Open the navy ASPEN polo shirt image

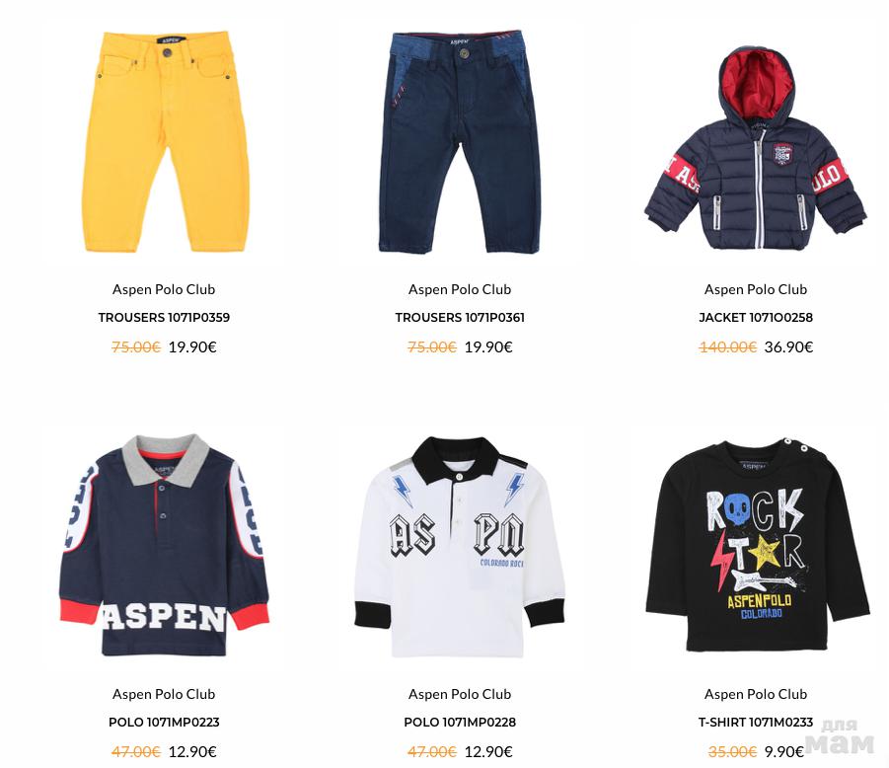tap(164, 545)
